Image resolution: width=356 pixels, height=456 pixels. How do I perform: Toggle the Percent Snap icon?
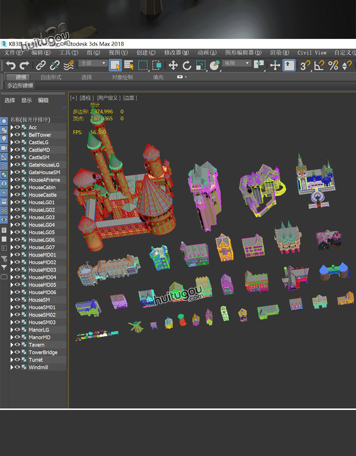(333, 65)
